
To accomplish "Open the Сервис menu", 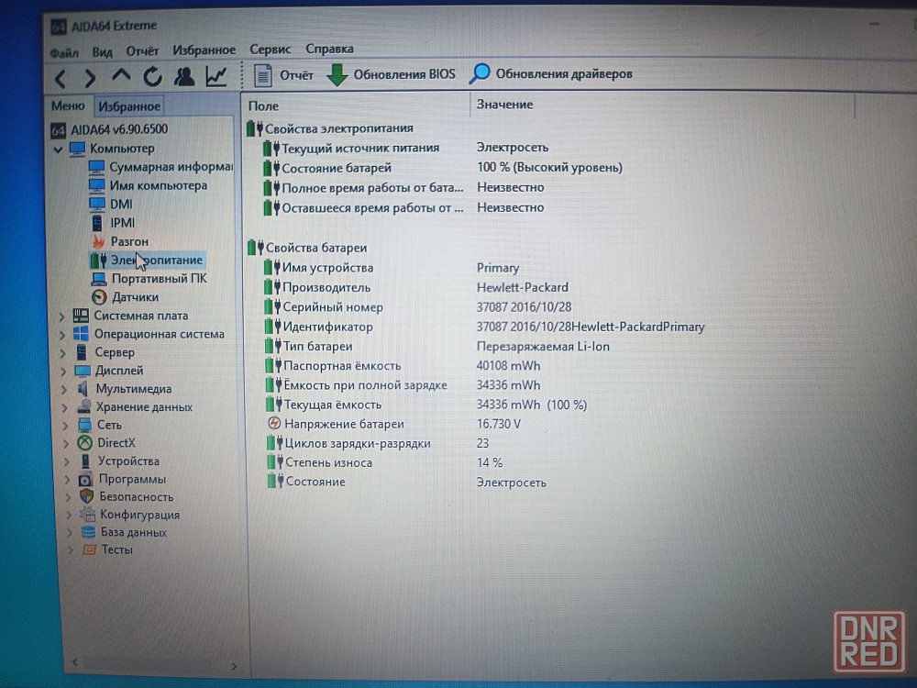I will pyautogui.click(x=270, y=50).
